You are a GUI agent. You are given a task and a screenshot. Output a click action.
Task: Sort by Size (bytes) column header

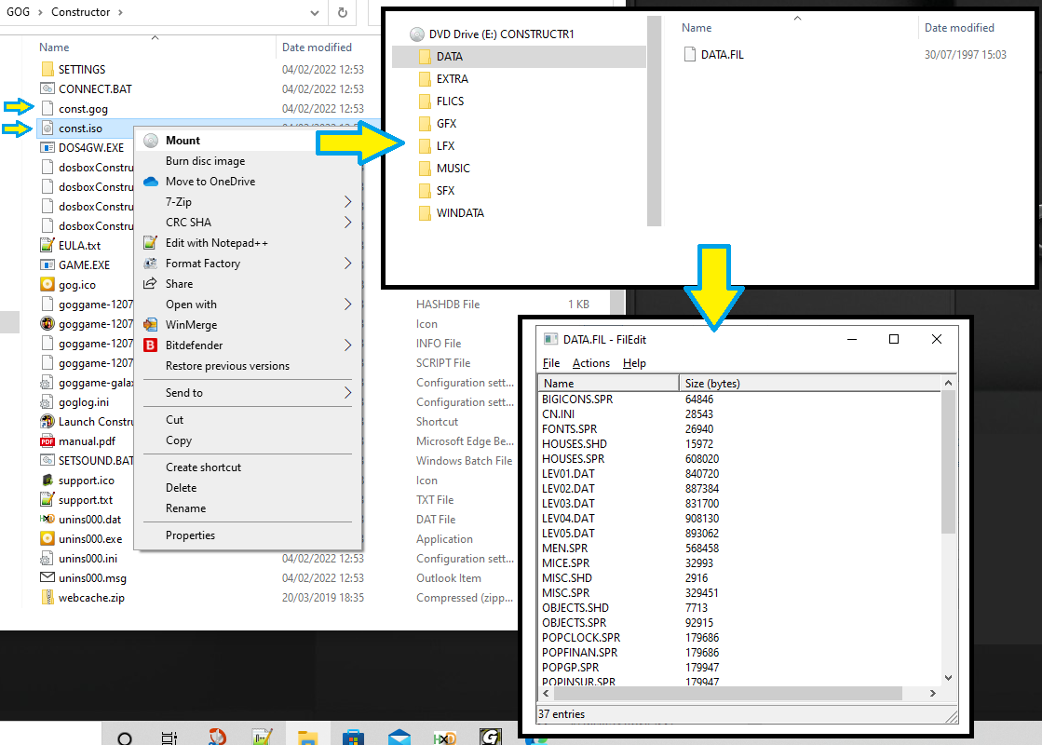click(x=712, y=384)
